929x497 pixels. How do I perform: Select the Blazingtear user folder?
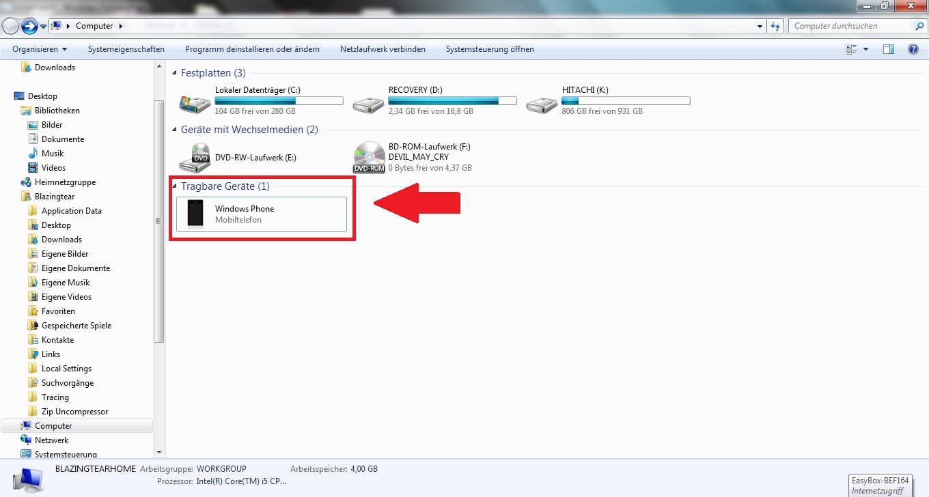55,197
